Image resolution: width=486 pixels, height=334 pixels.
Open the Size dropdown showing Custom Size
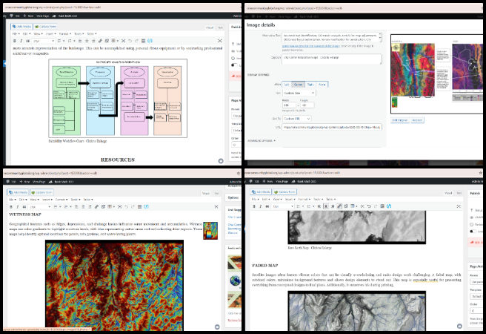[299, 93]
